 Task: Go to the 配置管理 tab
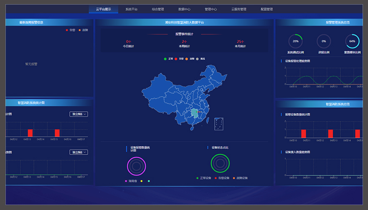[266, 9]
